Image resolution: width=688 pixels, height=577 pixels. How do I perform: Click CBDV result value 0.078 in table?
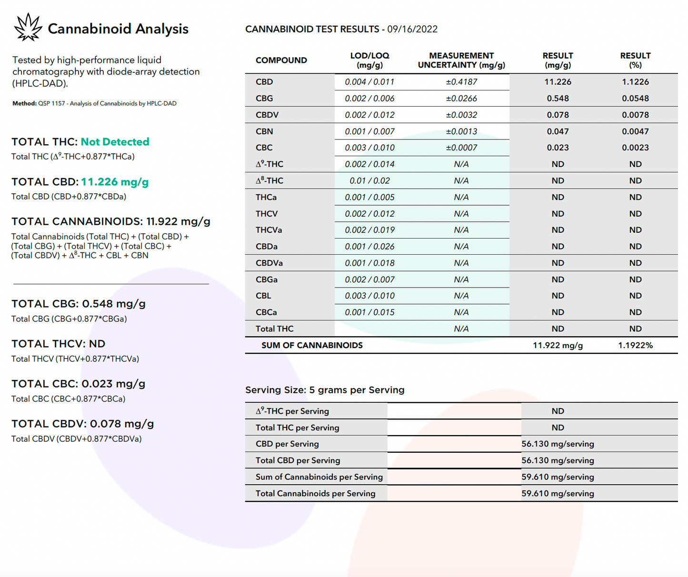pyautogui.click(x=558, y=115)
